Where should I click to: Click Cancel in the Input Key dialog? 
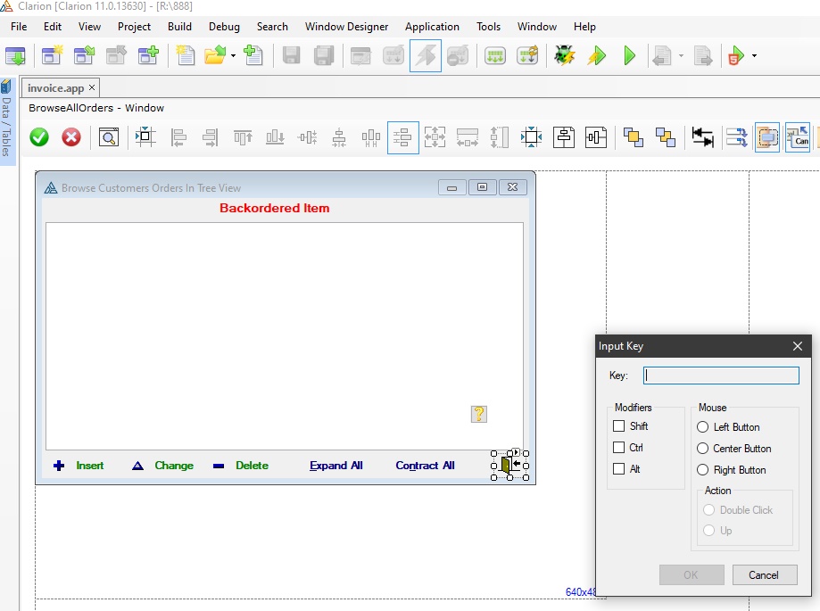tap(764, 574)
